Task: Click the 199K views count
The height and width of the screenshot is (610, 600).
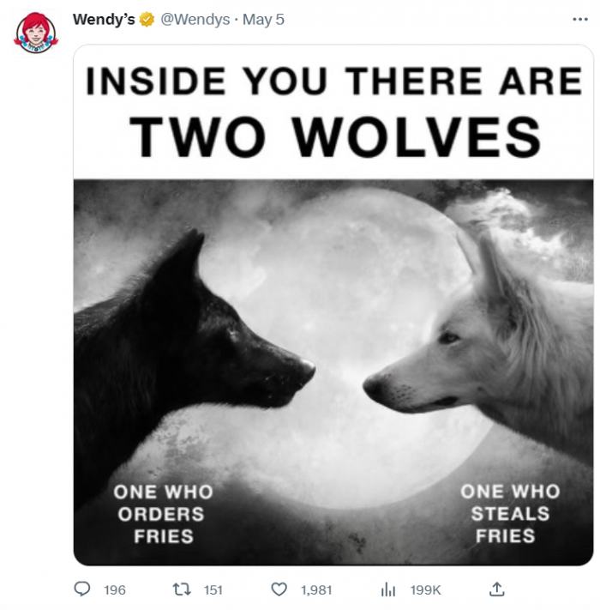Action: point(425,590)
